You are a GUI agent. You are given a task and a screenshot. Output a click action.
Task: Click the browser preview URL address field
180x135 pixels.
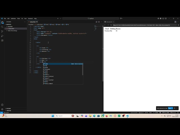pos(145,25)
